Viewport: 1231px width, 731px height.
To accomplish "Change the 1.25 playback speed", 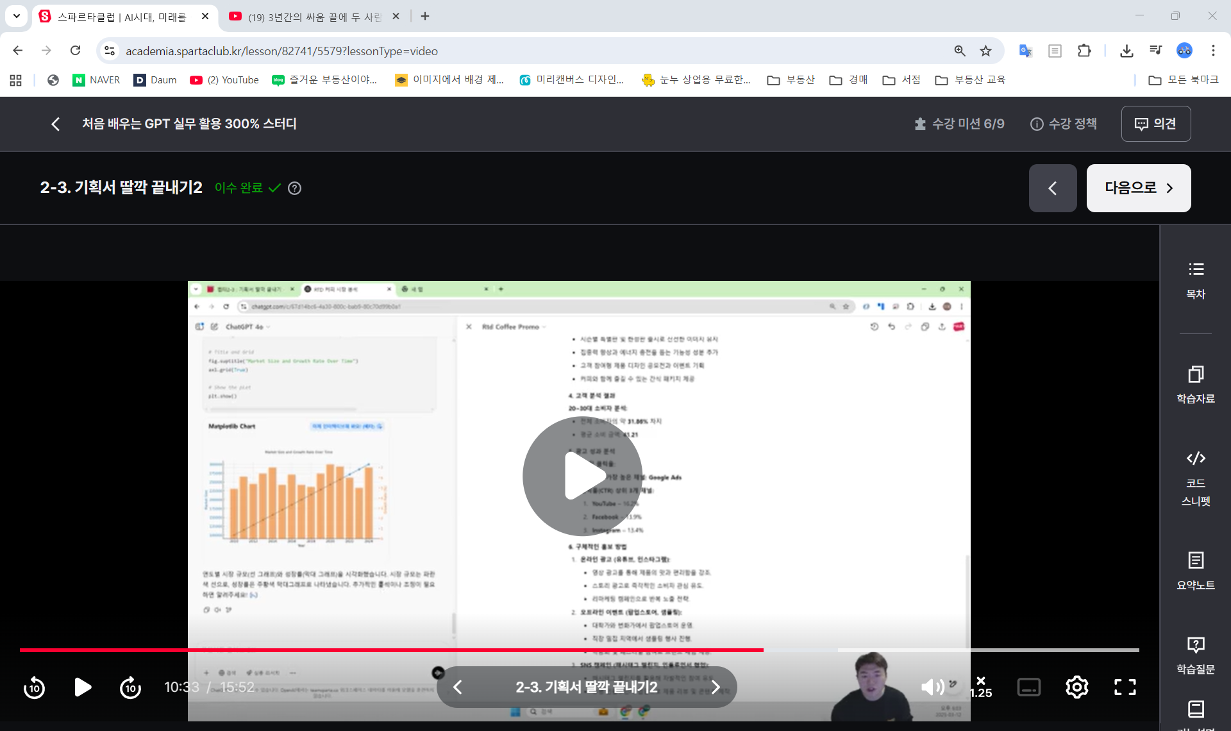I will click(981, 687).
